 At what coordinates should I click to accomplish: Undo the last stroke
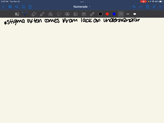[x=134, y=7]
